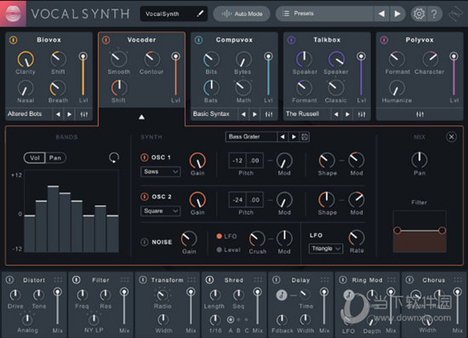Click OSC 2 pitch semitone value -24
Image resolution: width=468 pixels, height=338 pixels.
(x=237, y=200)
